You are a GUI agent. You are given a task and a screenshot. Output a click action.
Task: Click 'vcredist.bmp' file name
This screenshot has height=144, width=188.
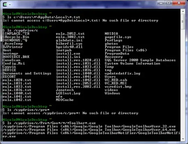pyautogui.click(x=118, y=87)
